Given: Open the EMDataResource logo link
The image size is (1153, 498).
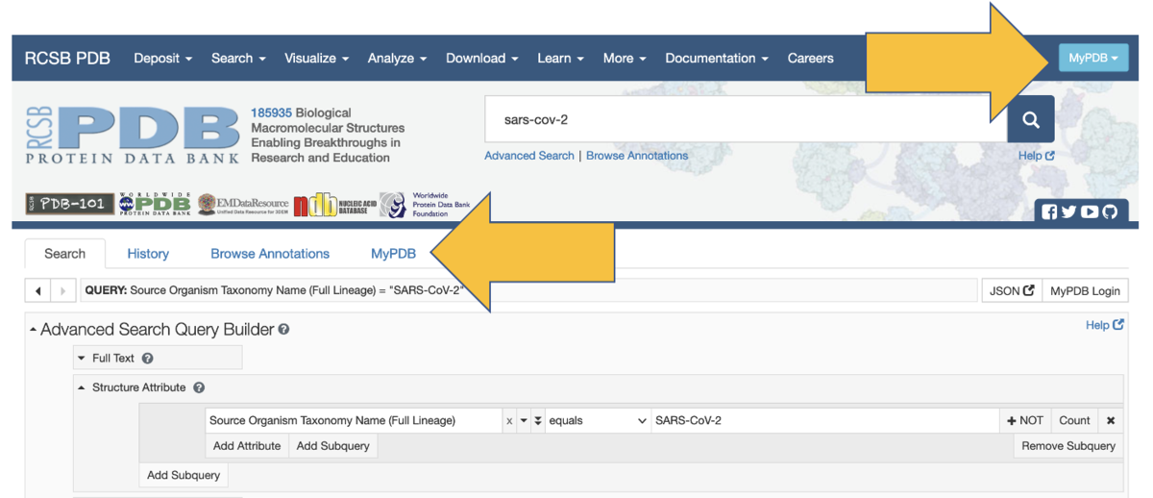Looking at the screenshot, I should [243, 204].
